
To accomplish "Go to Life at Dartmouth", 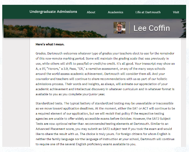I will point(148,12).
